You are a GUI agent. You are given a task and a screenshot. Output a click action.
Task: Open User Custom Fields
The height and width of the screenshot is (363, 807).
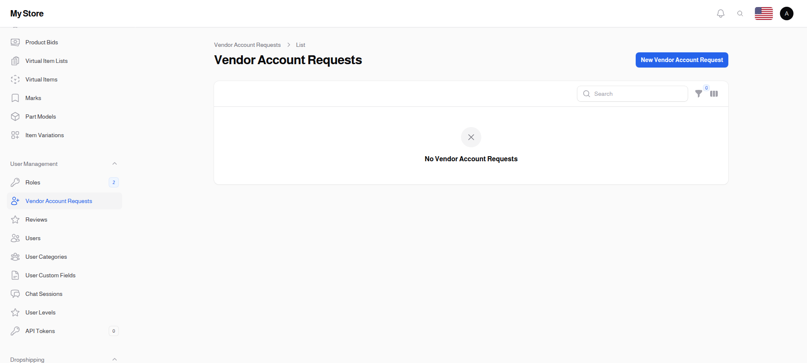pyautogui.click(x=64, y=275)
